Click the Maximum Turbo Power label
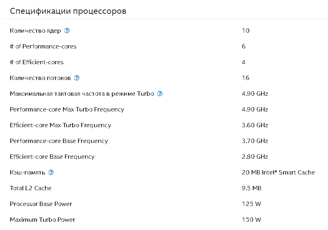 [x=43, y=219]
